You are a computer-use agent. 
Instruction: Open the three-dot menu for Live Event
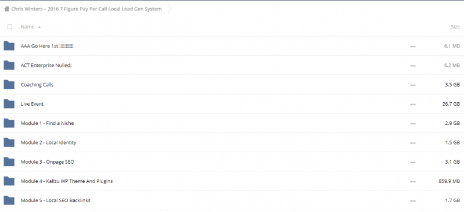(x=413, y=105)
